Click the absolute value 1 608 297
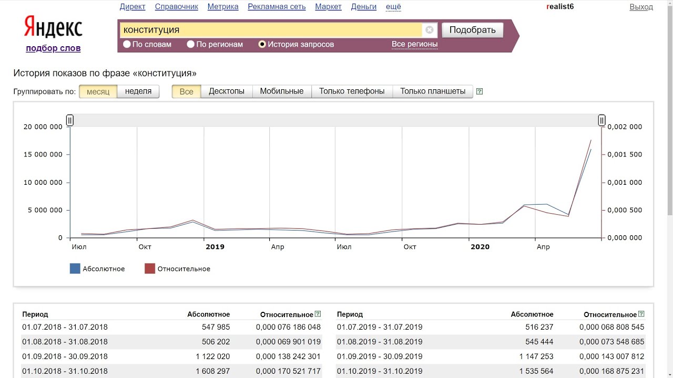 212,371
